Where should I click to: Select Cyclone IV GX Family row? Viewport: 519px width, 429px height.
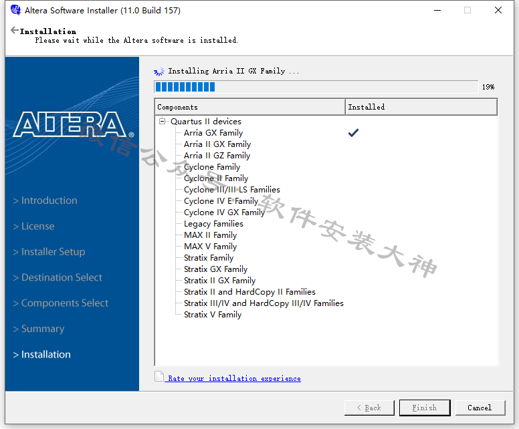[225, 212]
